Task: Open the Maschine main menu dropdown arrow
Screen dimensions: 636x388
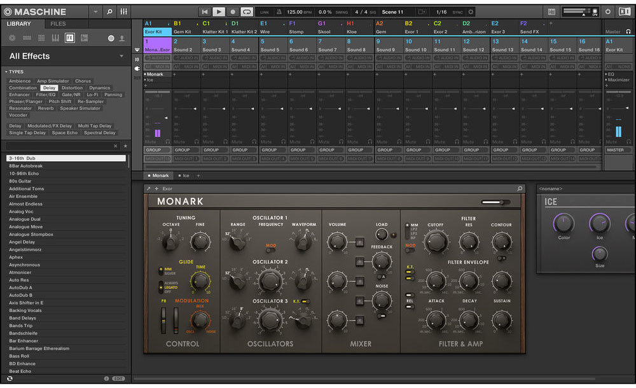Action: (95, 11)
